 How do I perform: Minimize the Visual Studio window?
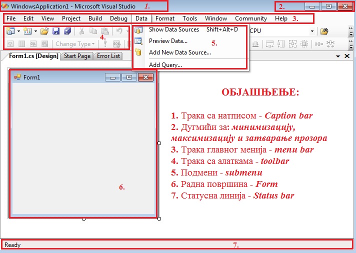click(x=312, y=6)
